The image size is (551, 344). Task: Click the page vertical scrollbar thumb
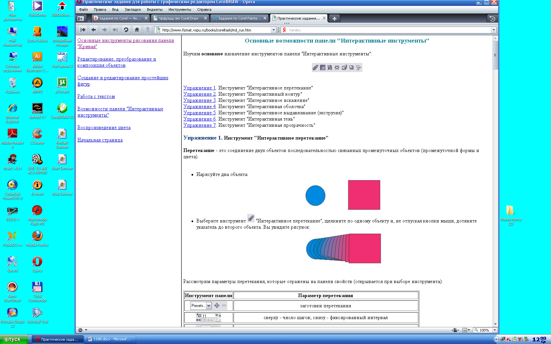pos(495,55)
